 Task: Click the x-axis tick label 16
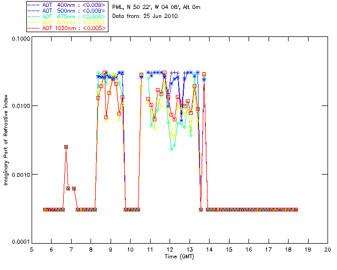click(x=249, y=250)
